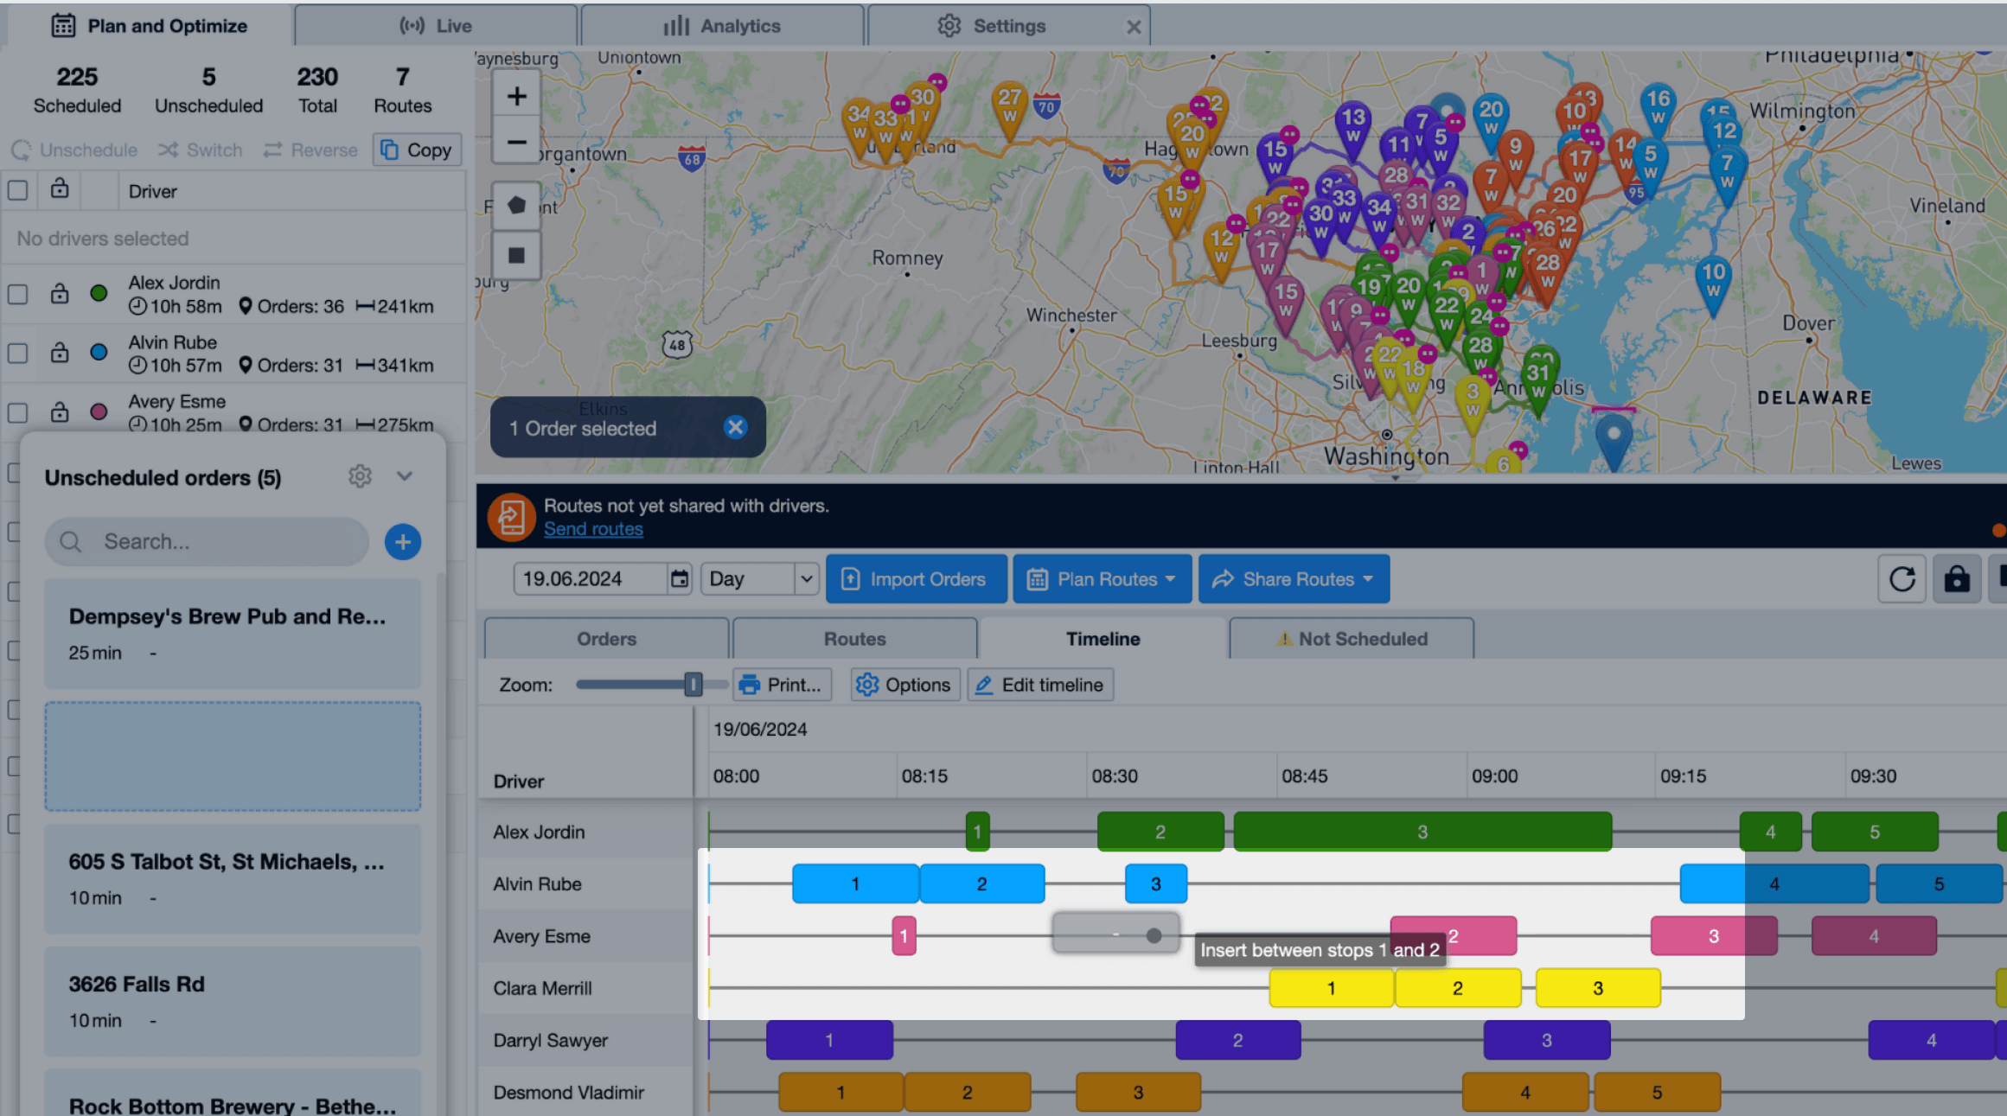Open timeline Options settings

click(x=904, y=684)
